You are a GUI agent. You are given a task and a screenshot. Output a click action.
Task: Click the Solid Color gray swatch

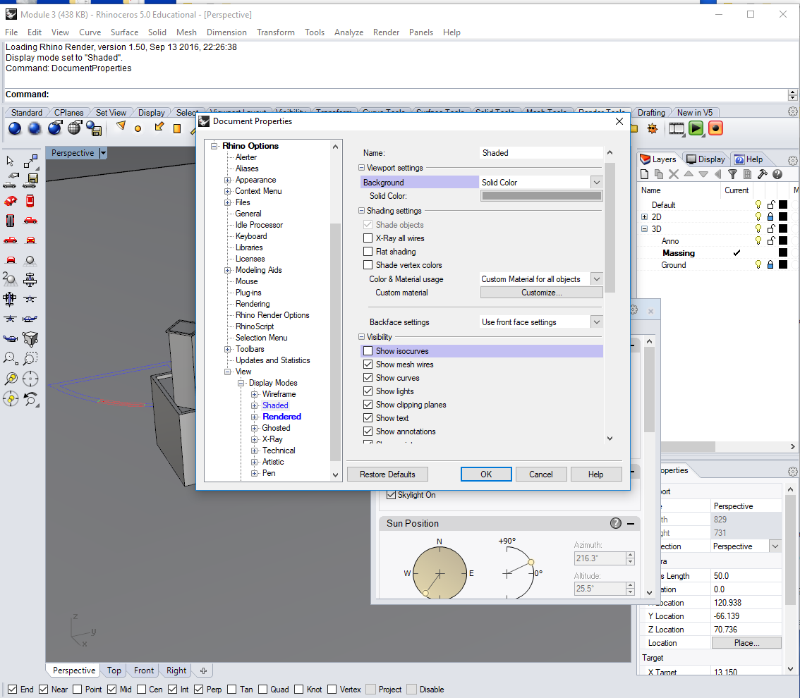pos(541,196)
